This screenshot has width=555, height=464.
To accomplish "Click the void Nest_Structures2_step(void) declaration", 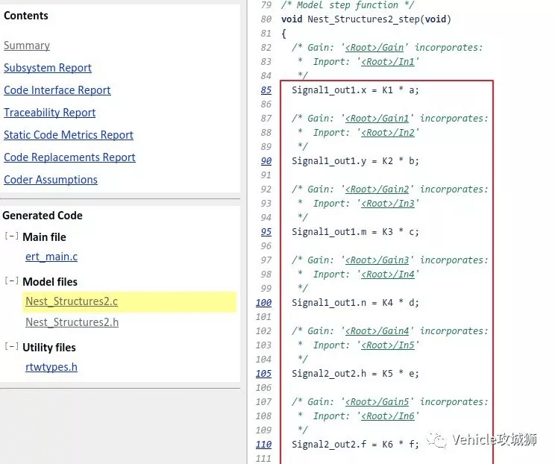I will tap(366, 19).
